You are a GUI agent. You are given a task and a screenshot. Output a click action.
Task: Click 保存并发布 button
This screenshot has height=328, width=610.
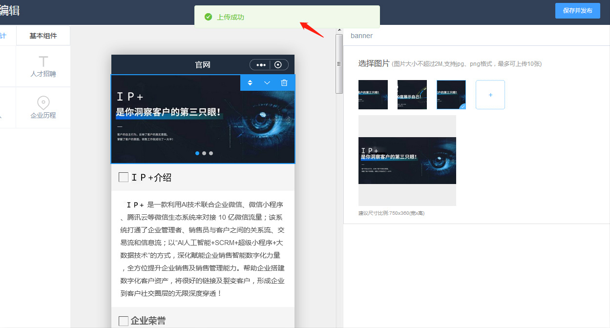pyautogui.click(x=577, y=11)
